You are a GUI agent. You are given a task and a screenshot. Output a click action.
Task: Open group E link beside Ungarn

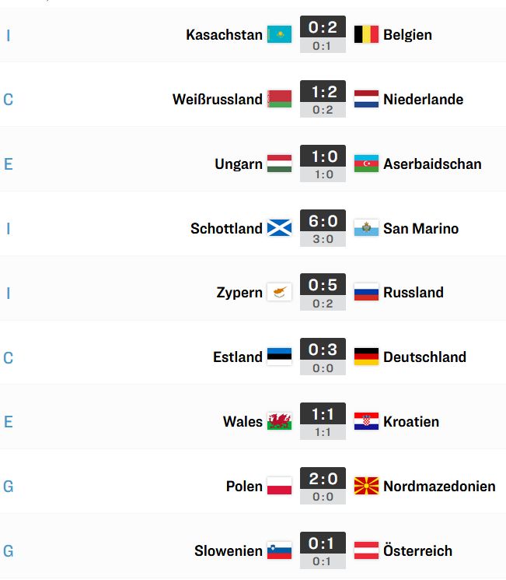pos(8,163)
